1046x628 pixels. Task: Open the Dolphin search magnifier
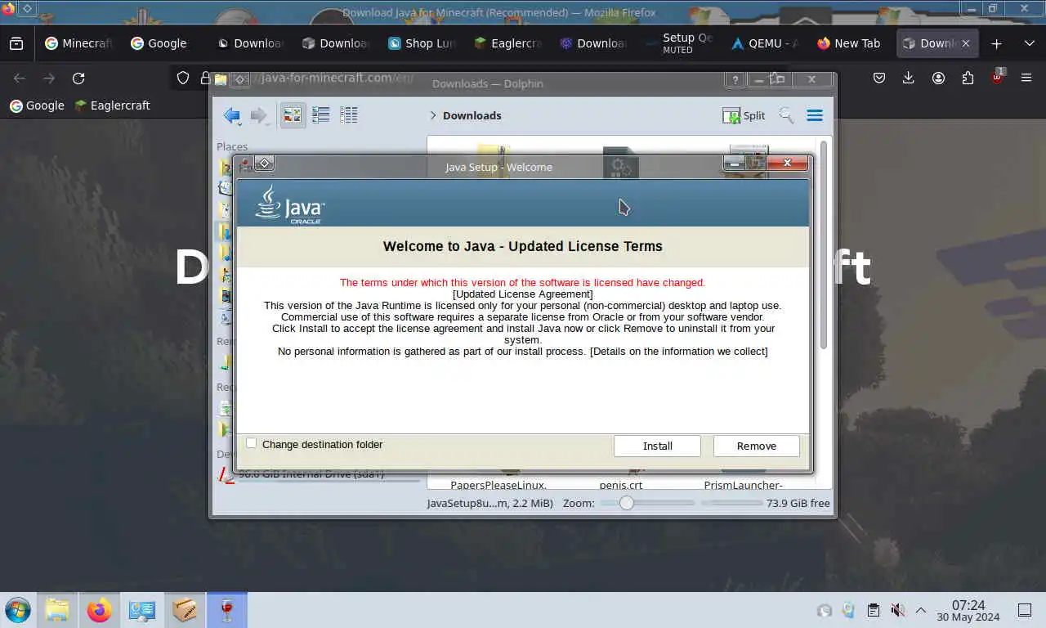click(x=786, y=115)
